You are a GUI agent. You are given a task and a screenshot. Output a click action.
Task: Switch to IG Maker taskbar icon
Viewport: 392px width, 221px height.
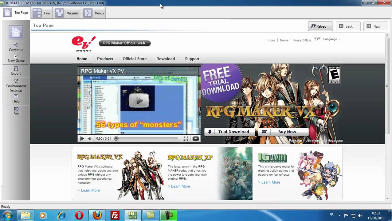[133, 215]
